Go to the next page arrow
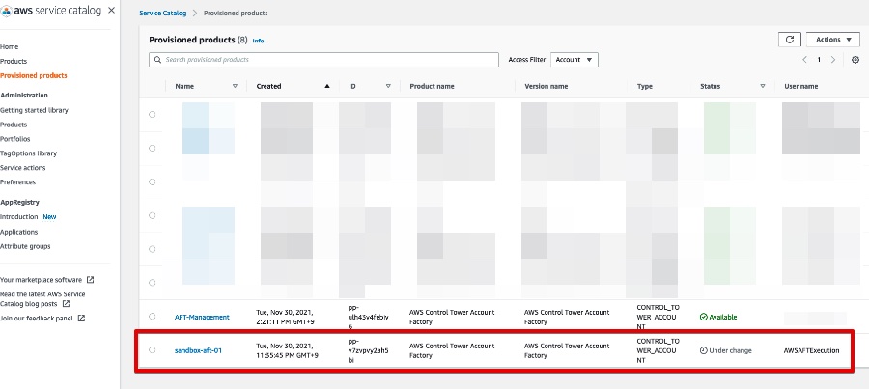 (834, 60)
